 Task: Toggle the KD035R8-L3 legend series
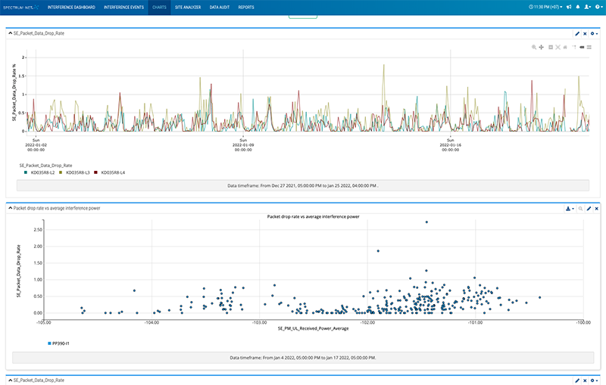point(78,172)
